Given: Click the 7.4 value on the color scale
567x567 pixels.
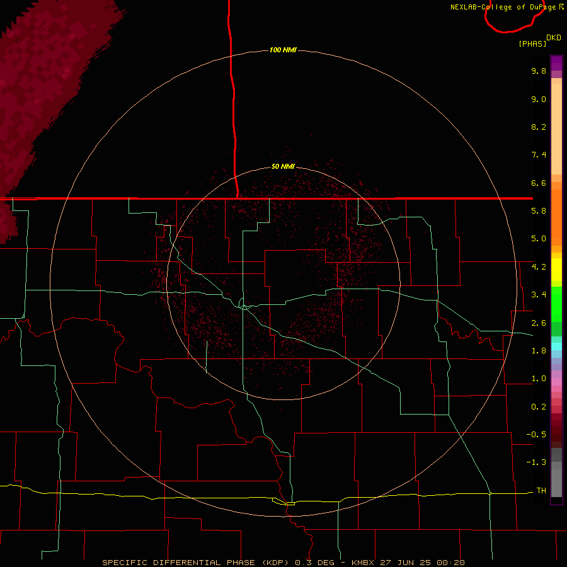Looking at the screenshot, I should [539, 155].
